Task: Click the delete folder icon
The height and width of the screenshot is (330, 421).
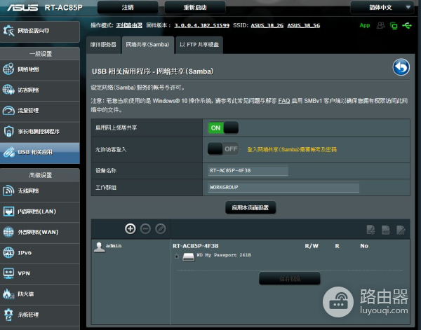Action: (386, 230)
